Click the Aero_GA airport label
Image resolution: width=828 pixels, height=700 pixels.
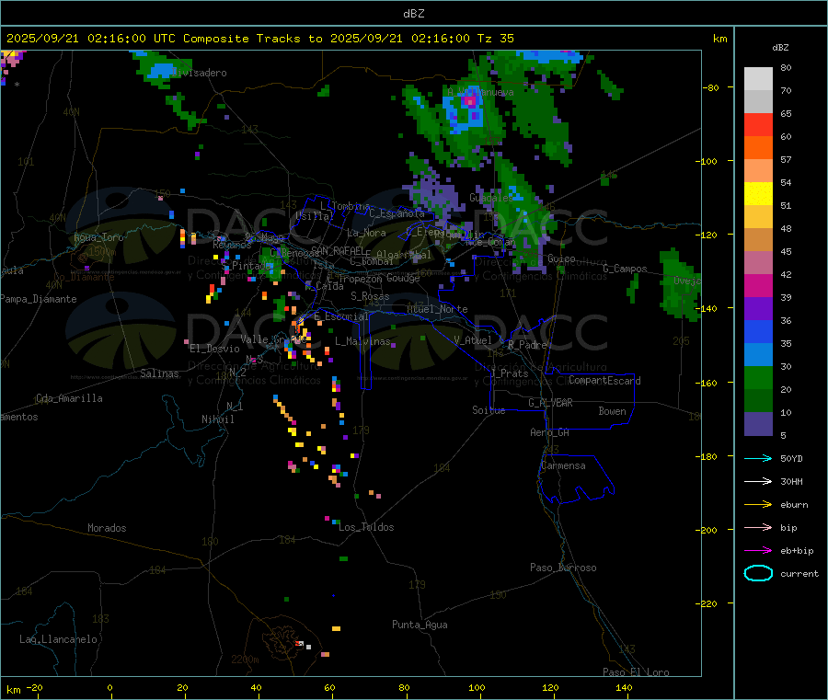tap(549, 432)
